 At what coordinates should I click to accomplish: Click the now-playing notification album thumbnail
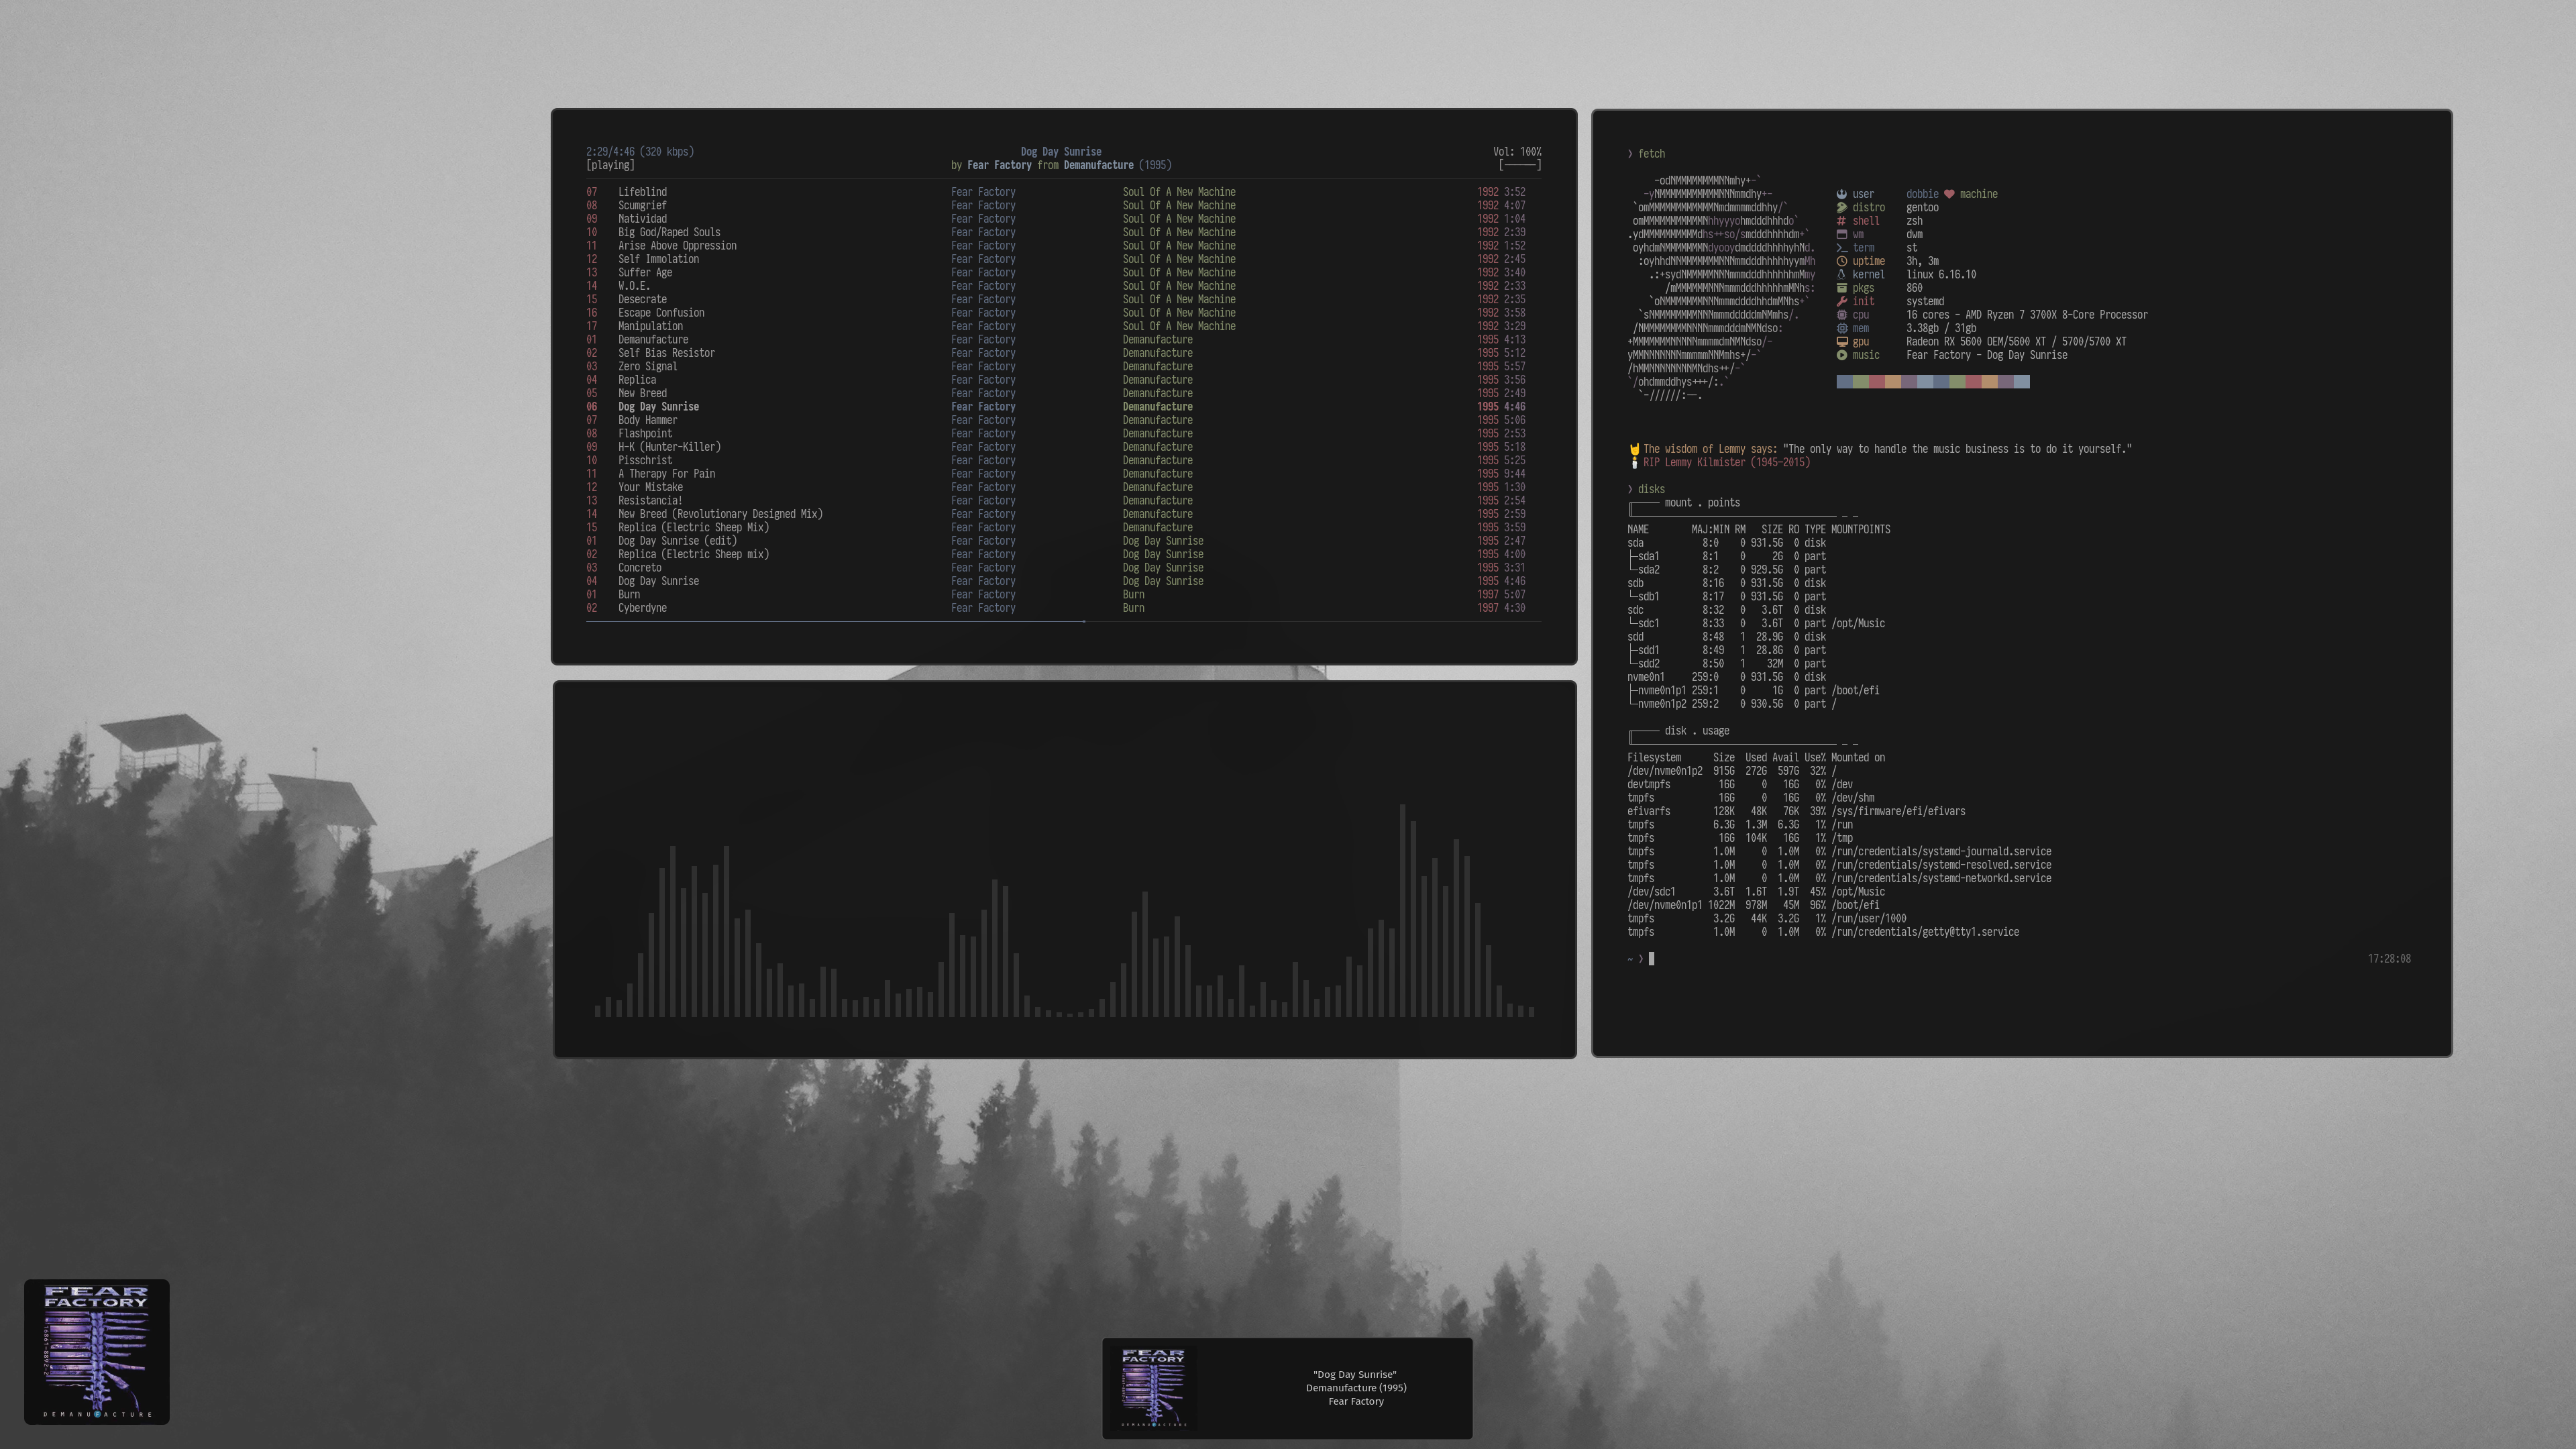click(x=1153, y=1388)
